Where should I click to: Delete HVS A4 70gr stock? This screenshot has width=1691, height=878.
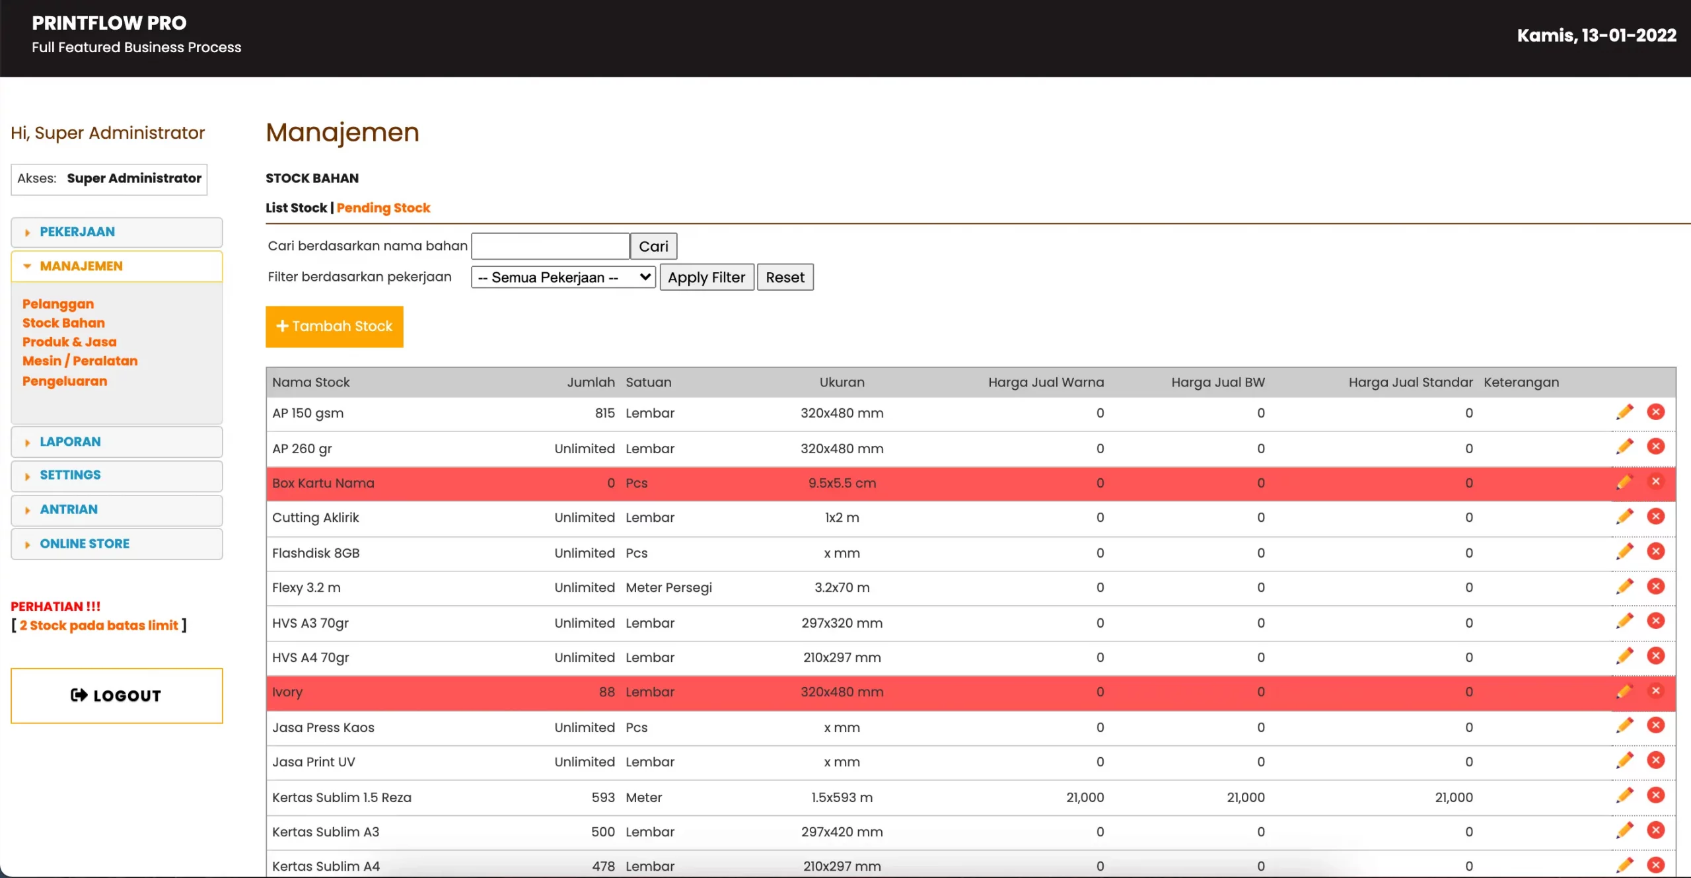(x=1655, y=656)
